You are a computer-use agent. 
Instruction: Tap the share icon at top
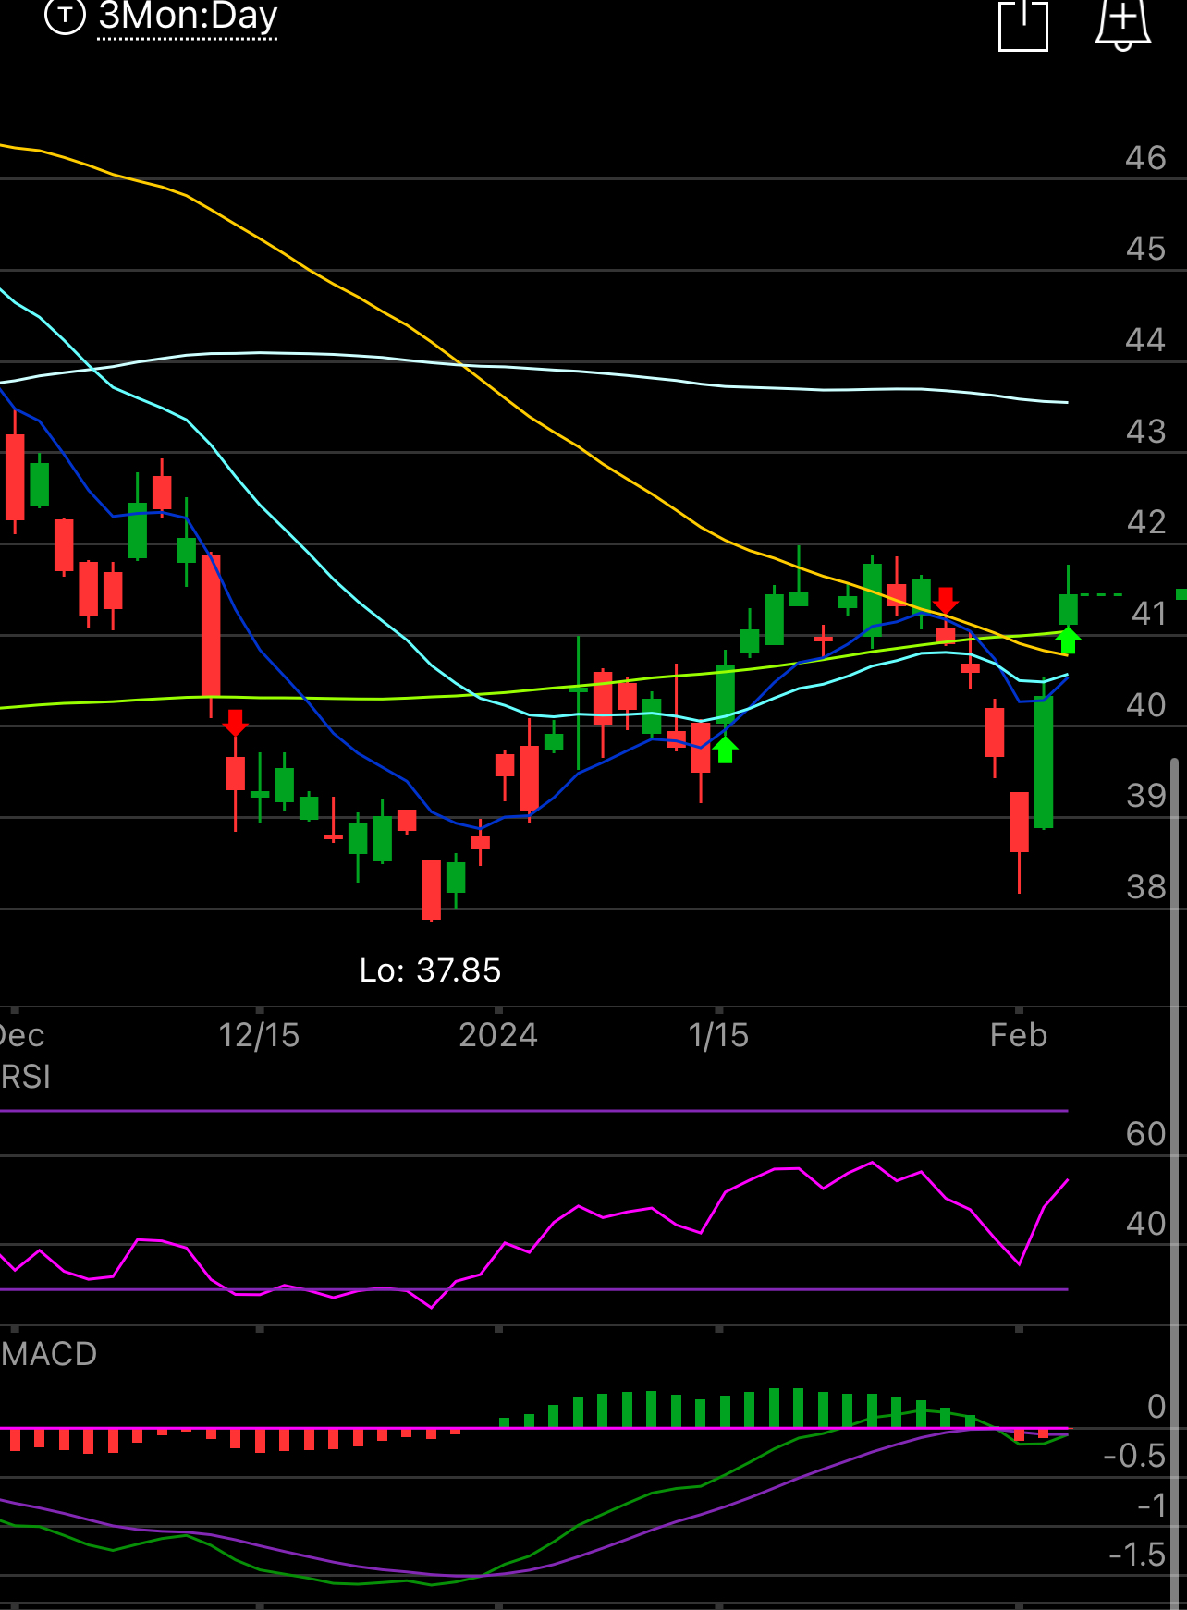[x=1023, y=24]
